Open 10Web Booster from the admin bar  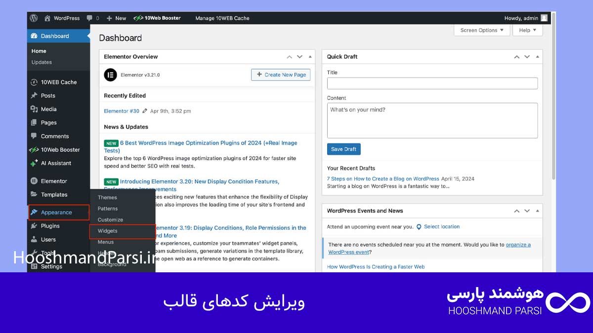157,18
